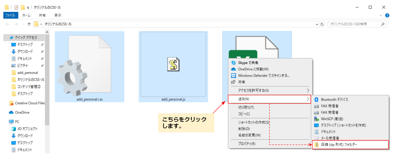395x160 pixels.
Task: Click the 3D オブジェクト icon
Action: pyautogui.click(x=14, y=129)
